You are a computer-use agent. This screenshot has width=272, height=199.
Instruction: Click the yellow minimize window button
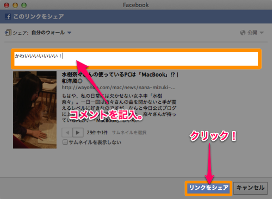coord(15,5)
